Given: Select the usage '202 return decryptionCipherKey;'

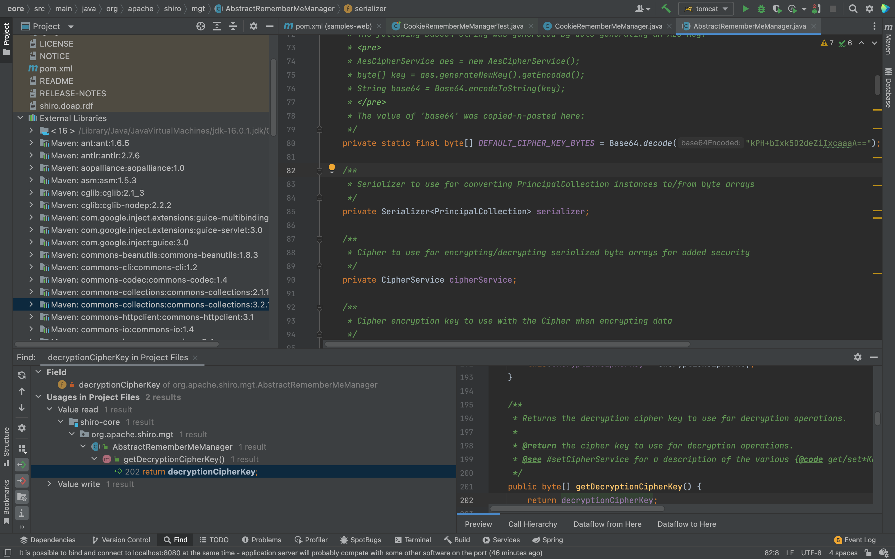Looking at the screenshot, I should [x=243, y=471].
